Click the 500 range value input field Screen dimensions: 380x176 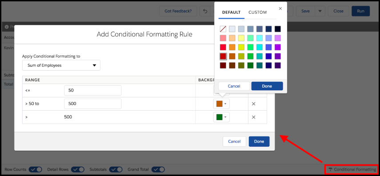pos(92,104)
